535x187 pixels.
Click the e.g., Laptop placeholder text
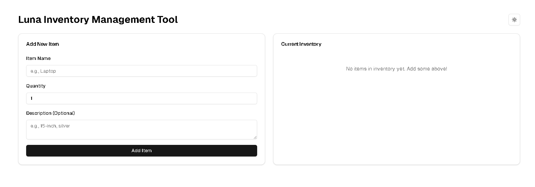43,71
